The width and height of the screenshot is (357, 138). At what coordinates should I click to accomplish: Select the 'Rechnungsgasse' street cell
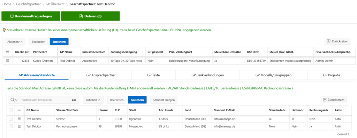click(75, 126)
